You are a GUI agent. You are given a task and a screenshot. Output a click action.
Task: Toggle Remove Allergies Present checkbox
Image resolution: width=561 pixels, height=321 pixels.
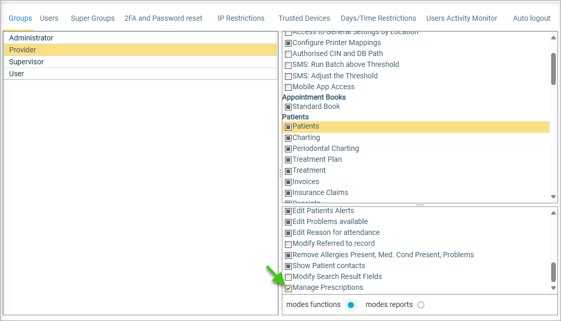coord(288,256)
